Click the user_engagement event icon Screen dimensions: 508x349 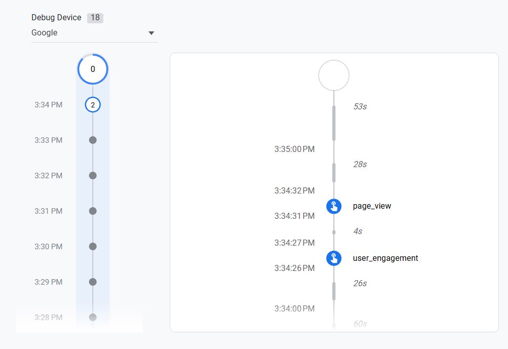point(334,258)
